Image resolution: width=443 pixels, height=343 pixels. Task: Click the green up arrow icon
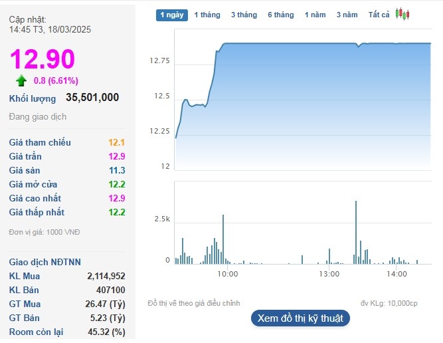22,81
